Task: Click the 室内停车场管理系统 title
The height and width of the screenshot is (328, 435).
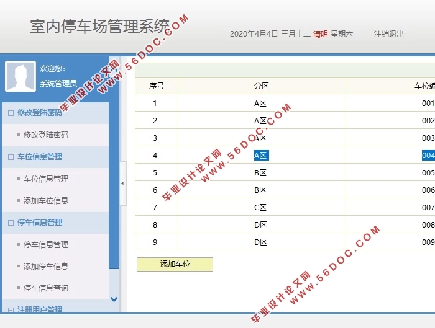Action: [99, 27]
